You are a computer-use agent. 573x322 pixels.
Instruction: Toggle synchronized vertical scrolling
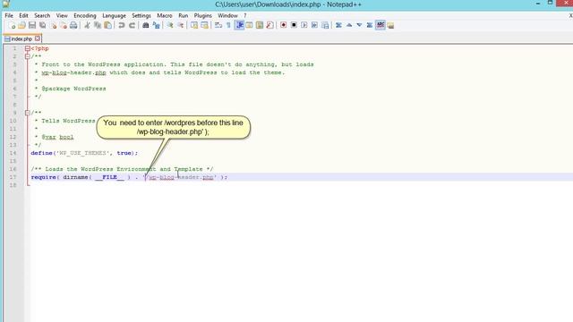[x=194, y=25]
